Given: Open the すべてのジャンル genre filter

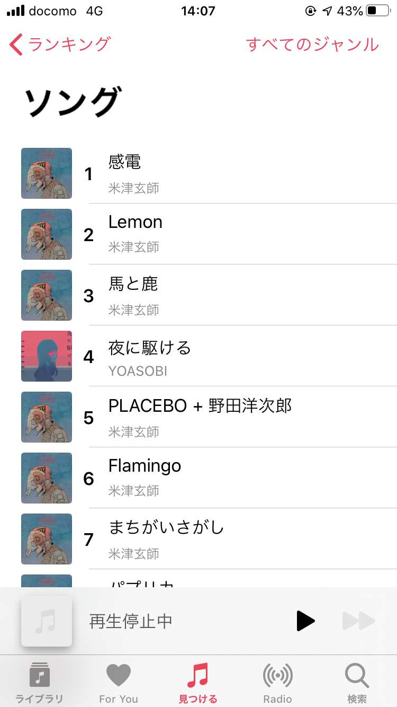Looking at the screenshot, I should pos(312,45).
